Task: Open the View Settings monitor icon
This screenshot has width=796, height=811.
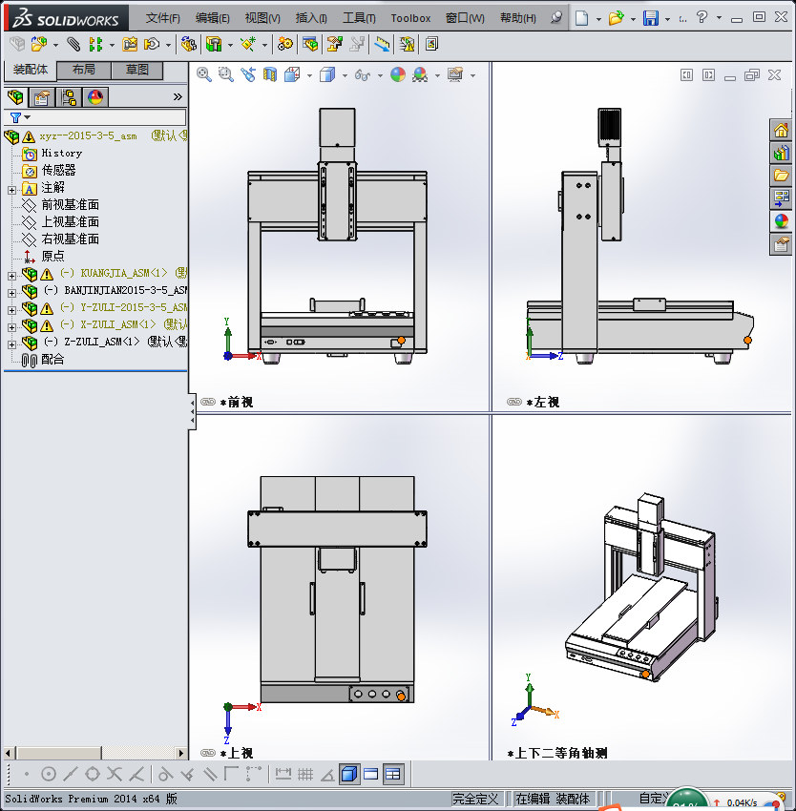Action: (455, 74)
